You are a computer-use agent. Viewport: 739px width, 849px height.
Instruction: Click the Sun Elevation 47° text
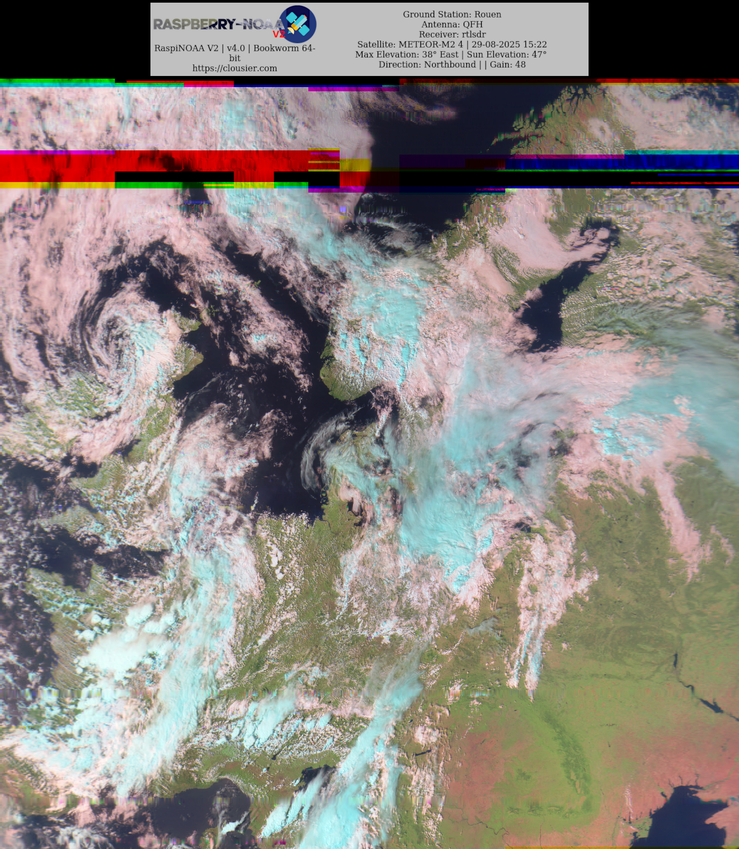point(507,54)
